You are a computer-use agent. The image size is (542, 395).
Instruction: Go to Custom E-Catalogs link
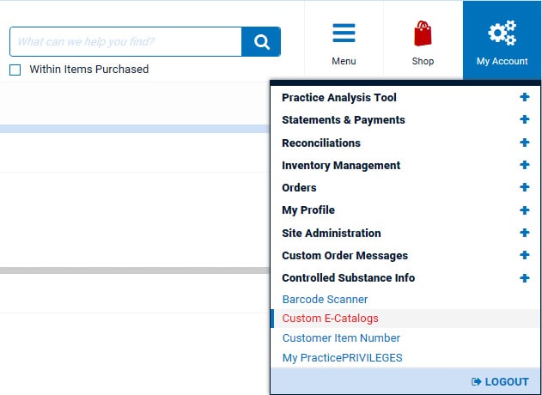[x=330, y=319]
